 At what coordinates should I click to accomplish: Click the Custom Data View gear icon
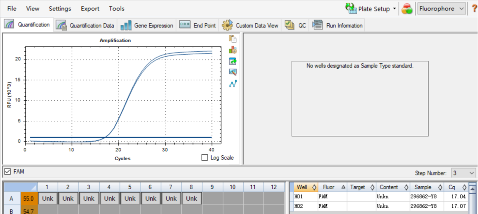click(227, 26)
